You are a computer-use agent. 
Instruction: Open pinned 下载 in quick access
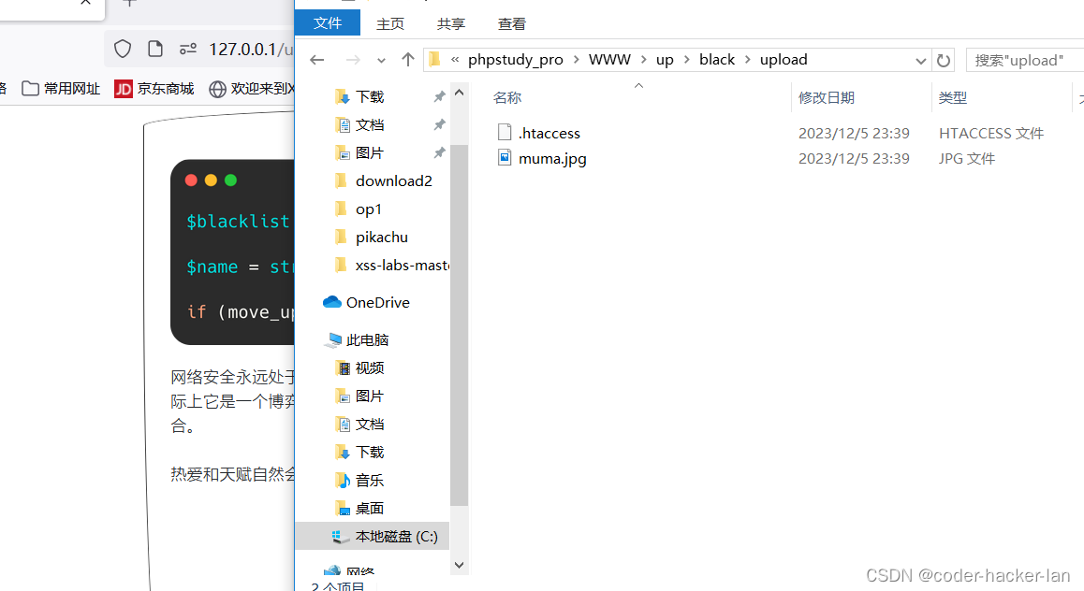click(x=369, y=96)
